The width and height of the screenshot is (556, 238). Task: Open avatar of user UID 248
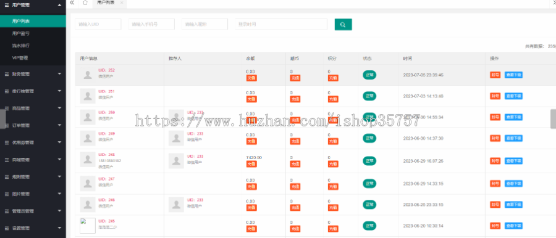coord(88,159)
